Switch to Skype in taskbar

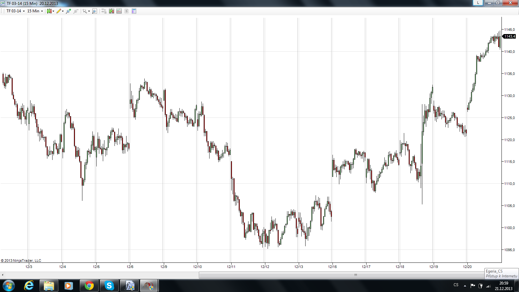pos(109,286)
